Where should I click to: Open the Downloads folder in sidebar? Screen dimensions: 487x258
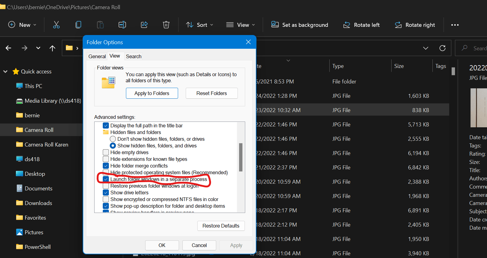tap(38, 203)
